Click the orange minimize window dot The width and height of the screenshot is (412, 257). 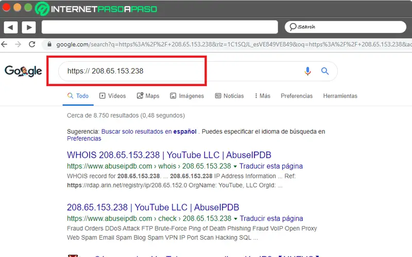18,7
